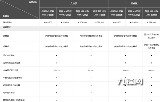Select the 问界 M9 增程 Max 六座版 column header
The image size is (160, 102).
pos(48,13)
